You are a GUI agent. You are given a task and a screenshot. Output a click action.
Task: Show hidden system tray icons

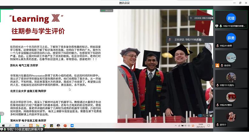coord(176,126)
